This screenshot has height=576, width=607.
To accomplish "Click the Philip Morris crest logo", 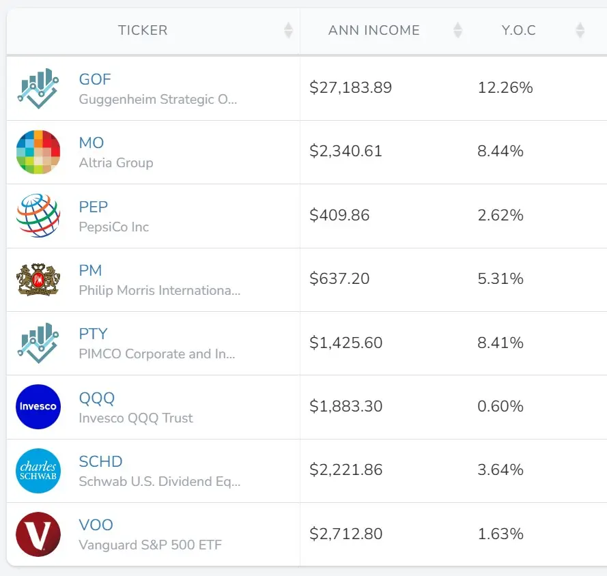I will (x=38, y=280).
